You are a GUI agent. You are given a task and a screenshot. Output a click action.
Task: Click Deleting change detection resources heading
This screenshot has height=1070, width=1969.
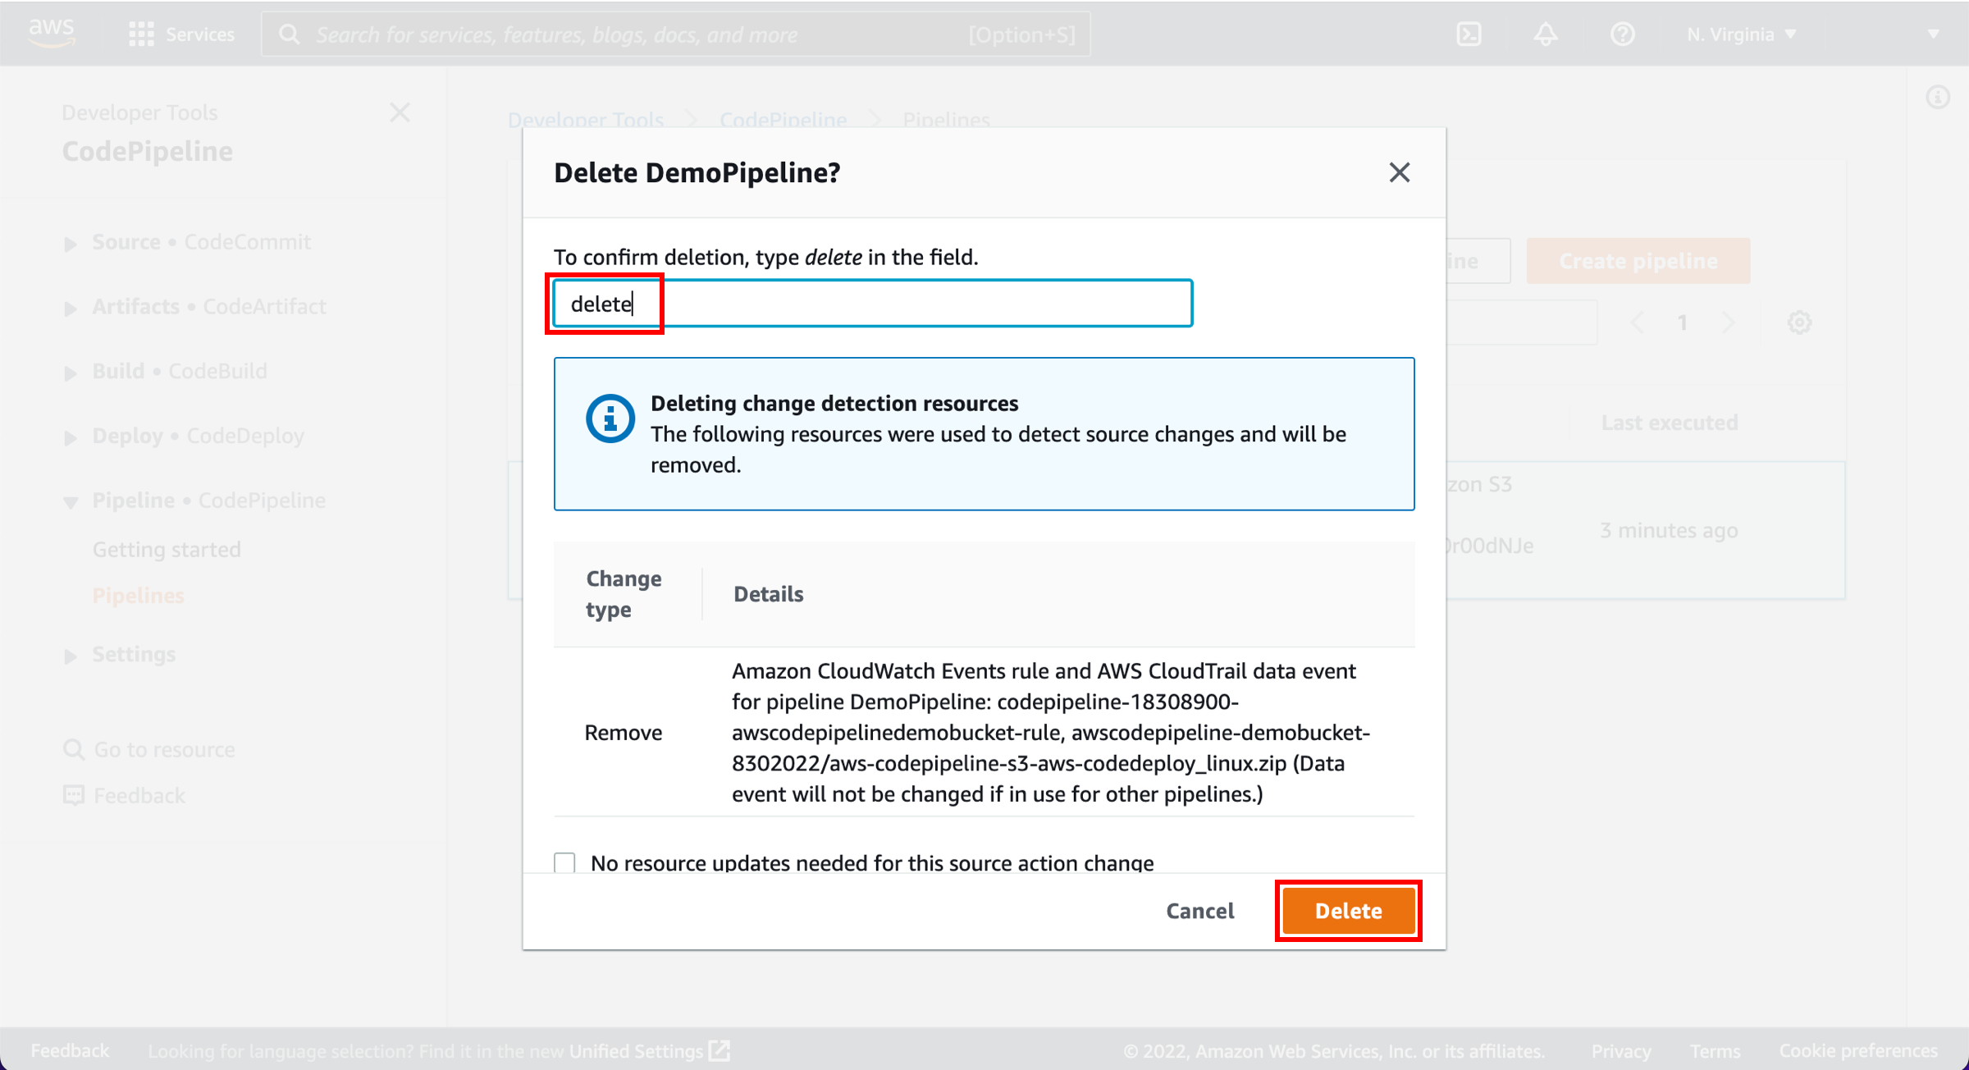pyautogui.click(x=834, y=403)
